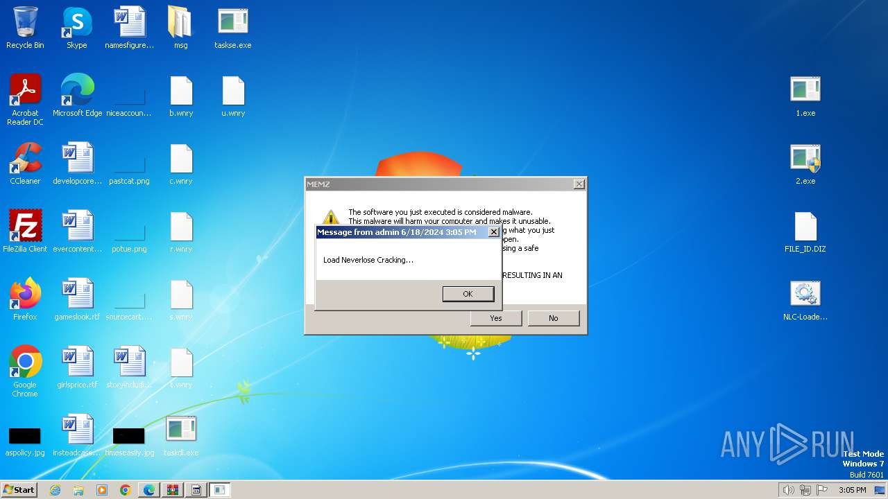
Task: Switch to Edge taskbar button
Action: coord(149,490)
